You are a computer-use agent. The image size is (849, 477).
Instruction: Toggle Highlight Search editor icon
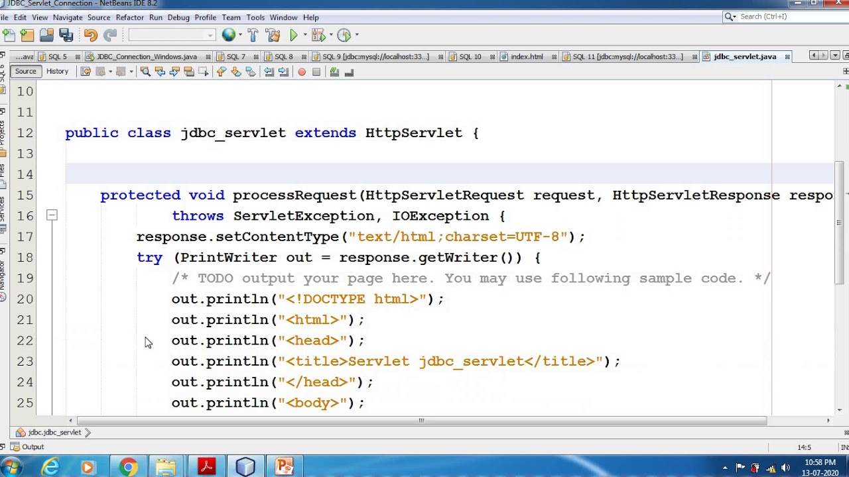189,72
